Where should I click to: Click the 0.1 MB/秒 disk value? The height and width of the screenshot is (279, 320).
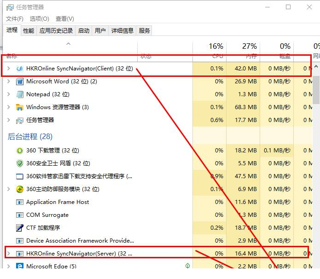click(x=277, y=151)
